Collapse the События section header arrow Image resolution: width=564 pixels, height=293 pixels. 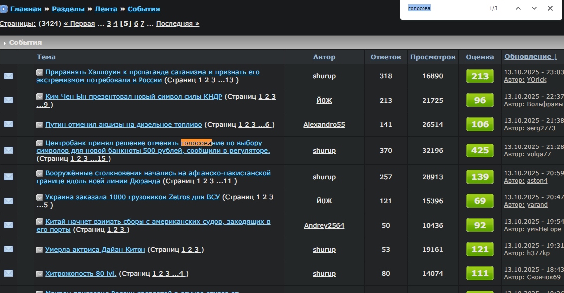tap(5, 43)
